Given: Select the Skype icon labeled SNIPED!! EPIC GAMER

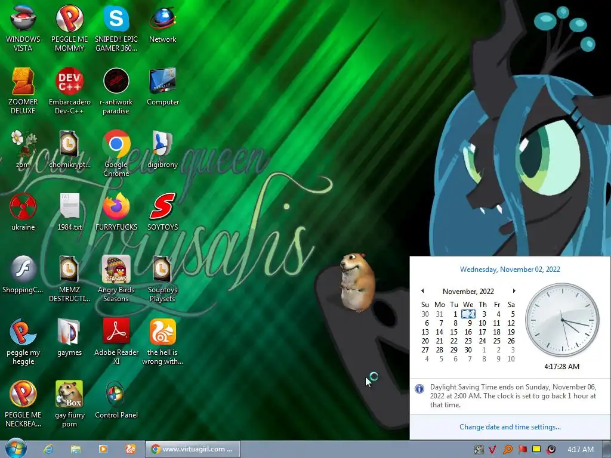Looking at the screenshot, I should click(x=116, y=28).
